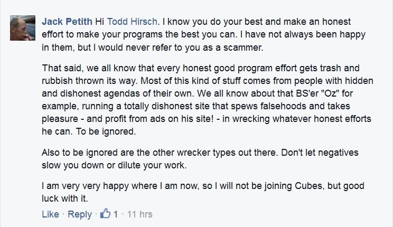The height and width of the screenshot is (227, 393).
Task: Click the sentence "To be ignored."
Action: (x=106, y=131)
